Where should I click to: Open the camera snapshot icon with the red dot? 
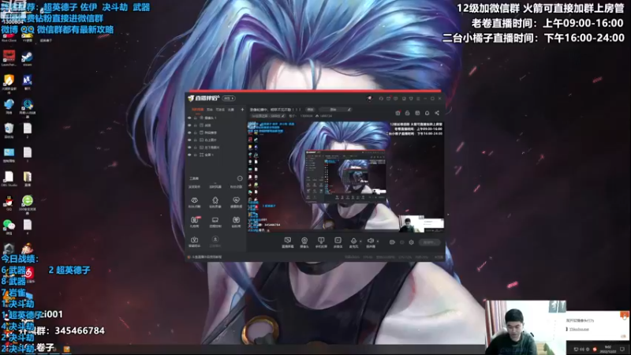398,113
